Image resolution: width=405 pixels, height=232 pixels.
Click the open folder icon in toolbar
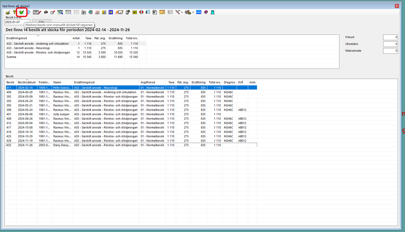[8, 12]
